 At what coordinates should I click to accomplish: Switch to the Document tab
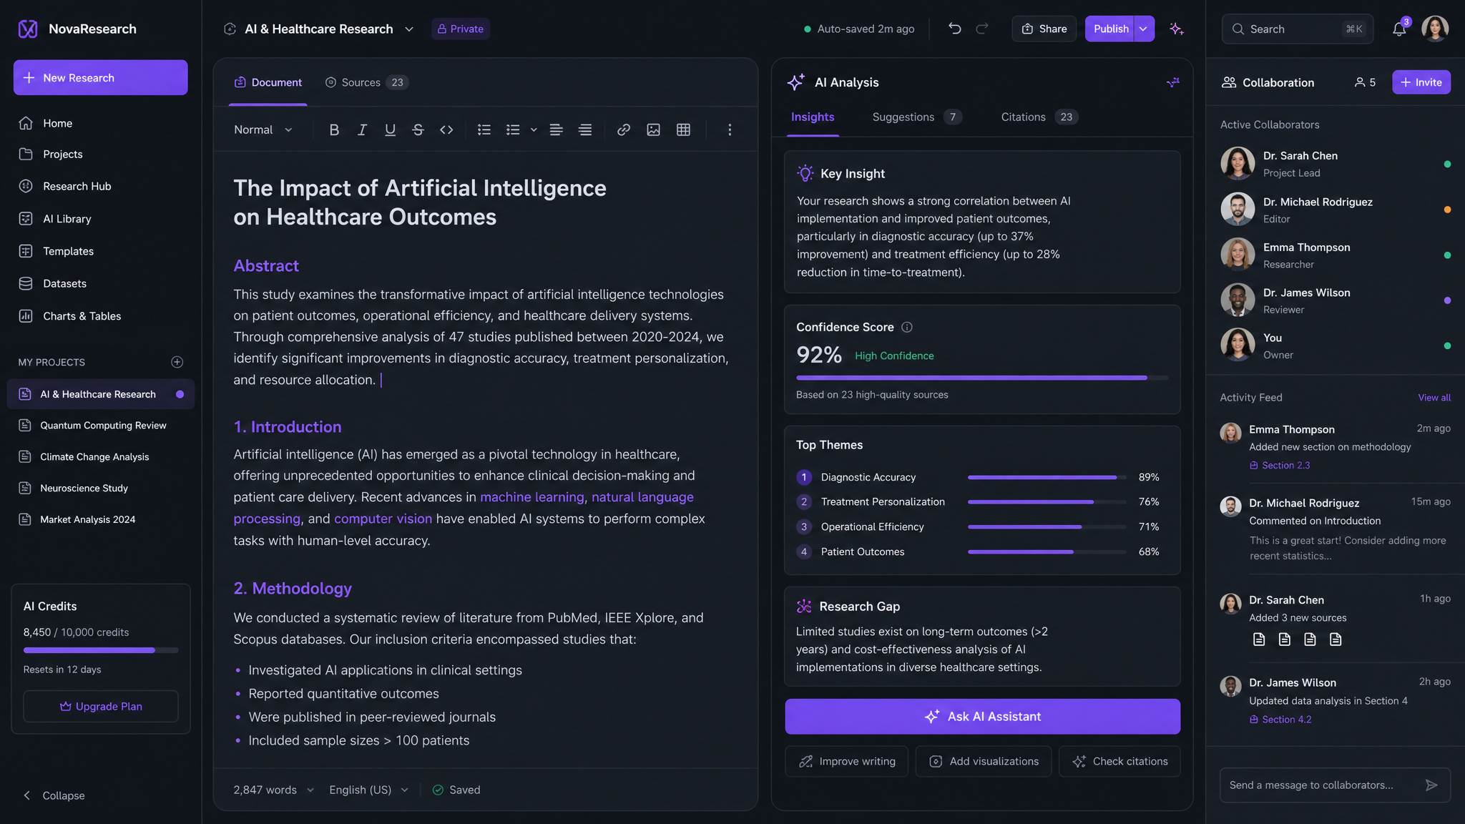click(268, 82)
